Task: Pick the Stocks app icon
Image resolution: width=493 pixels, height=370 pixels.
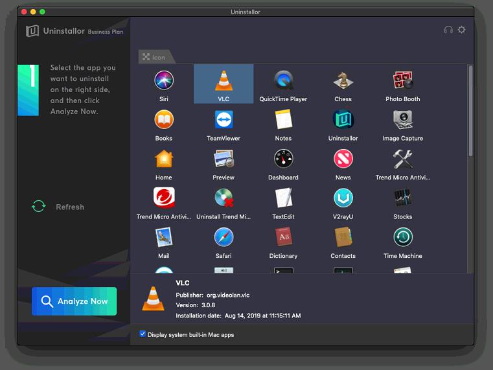Action: [403, 198]
